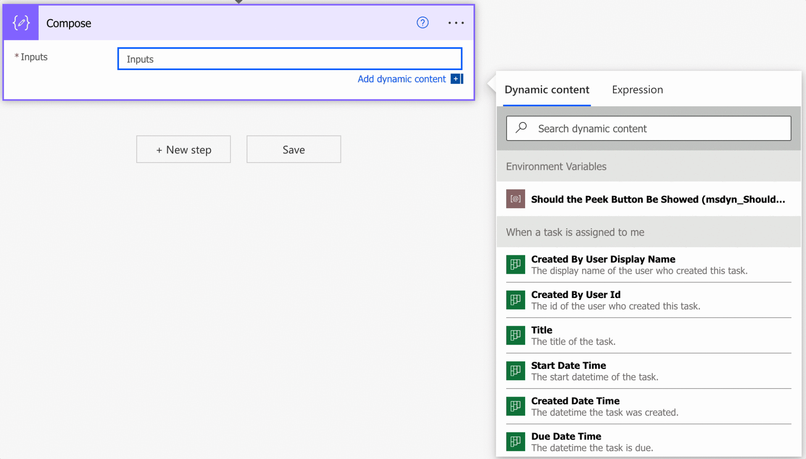Click the Compose action curly-brace icon
The image size is (806, 459).
pyautogui.click(x=21, y=23)
